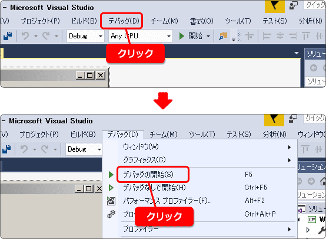Open チーム(M) menu in lower screenshot
Screen dimensions: 326x239
click(x=164, y=135)
